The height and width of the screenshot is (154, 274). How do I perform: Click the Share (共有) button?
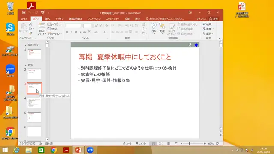pyautogui.click(x=214, y=19)
